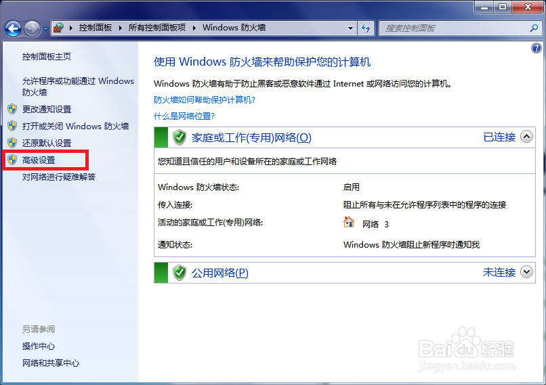This screenshot has height=385, width=546.
Task: Click the Forward navigation arrow button
Action: [x=32, y=28]
